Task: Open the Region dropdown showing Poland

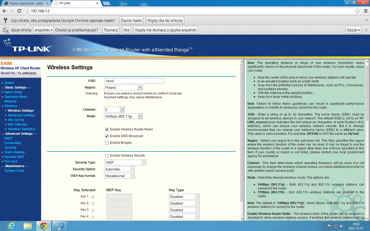Action: click(x=123, y=88)
